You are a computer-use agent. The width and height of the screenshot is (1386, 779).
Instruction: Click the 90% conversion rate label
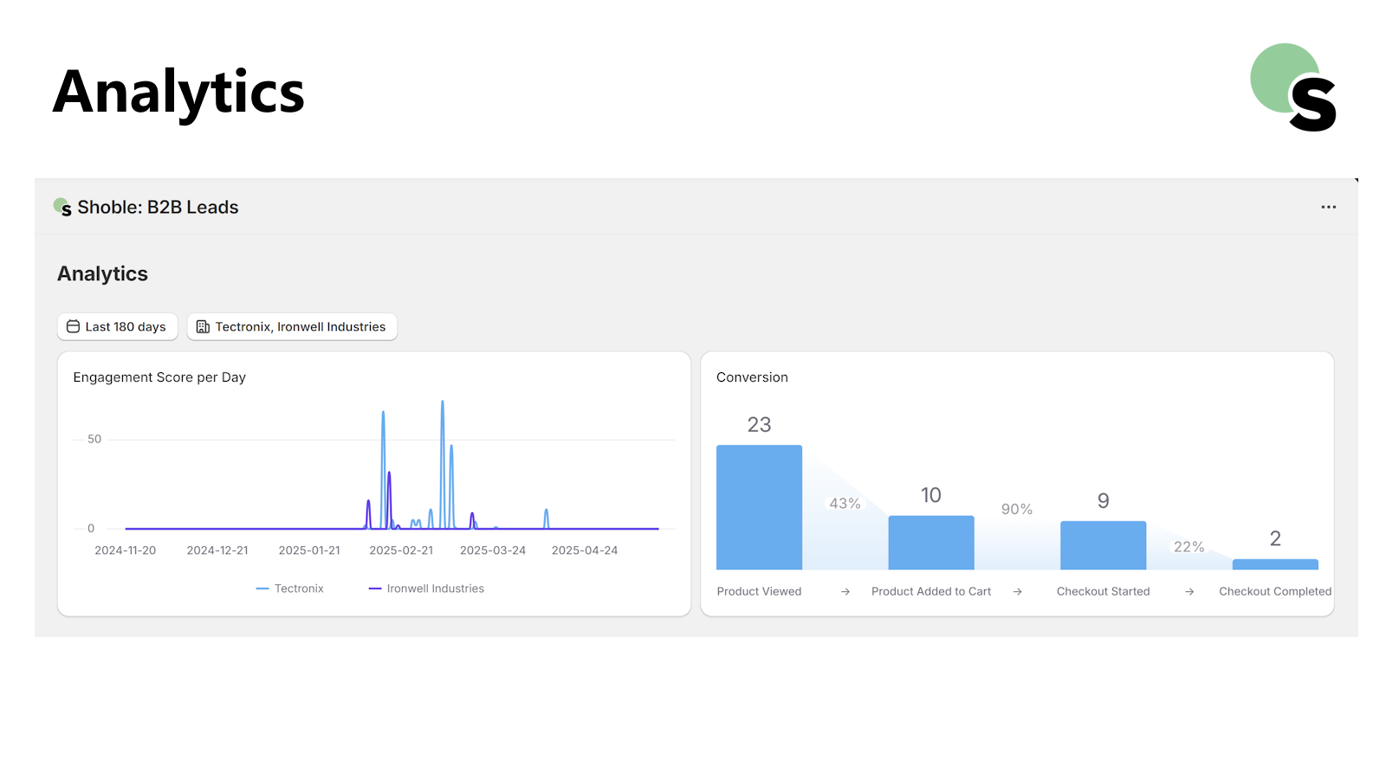click(1017, 509)
